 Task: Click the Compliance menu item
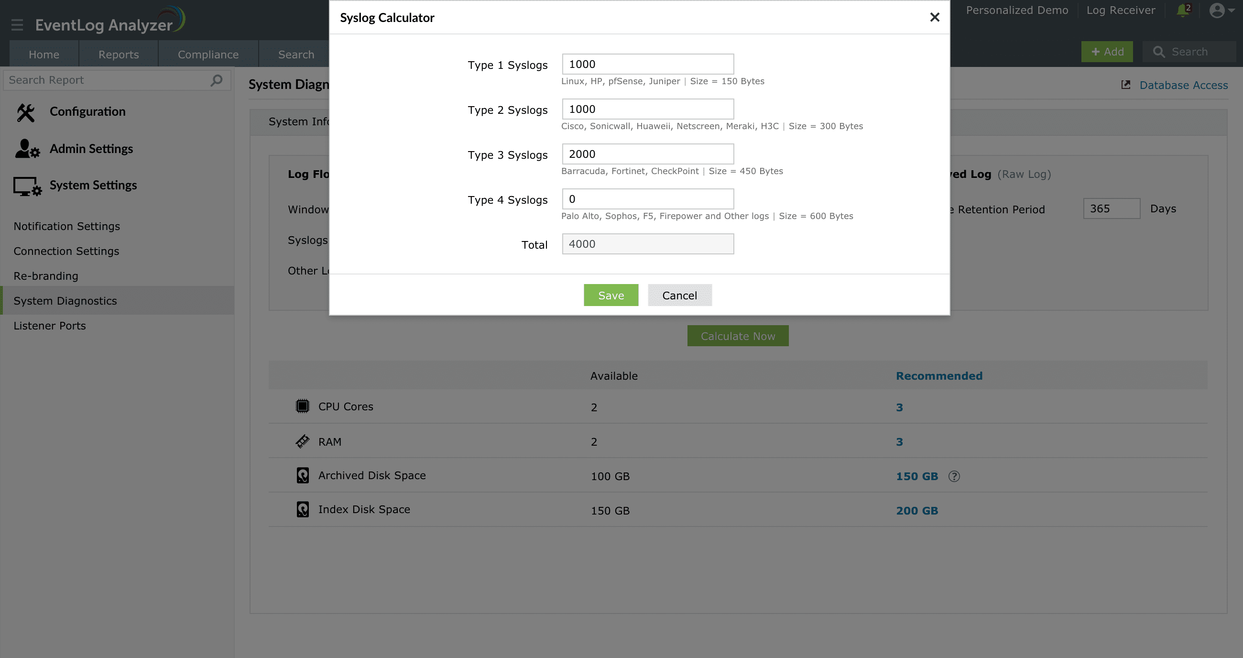(x=208, y=55)
